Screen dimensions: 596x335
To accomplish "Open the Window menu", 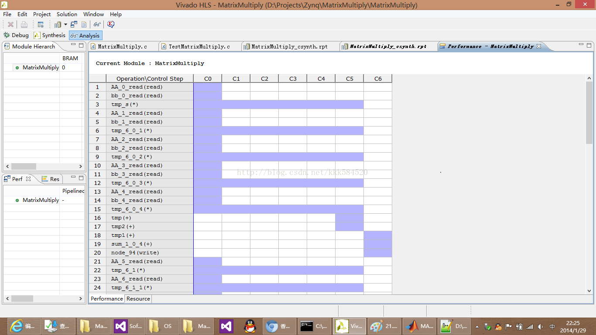I will coord(93,14).
